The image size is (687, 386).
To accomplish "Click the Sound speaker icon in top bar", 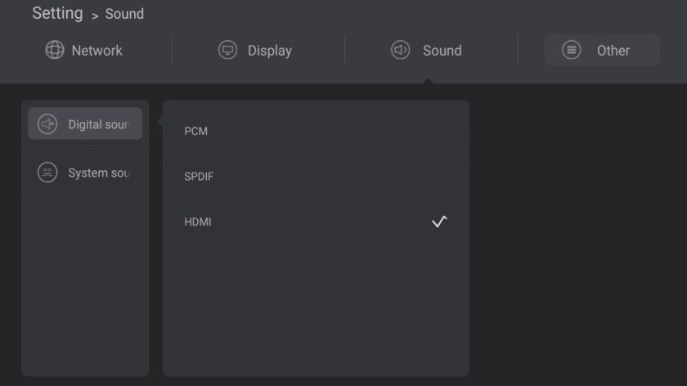I will 401,50.
